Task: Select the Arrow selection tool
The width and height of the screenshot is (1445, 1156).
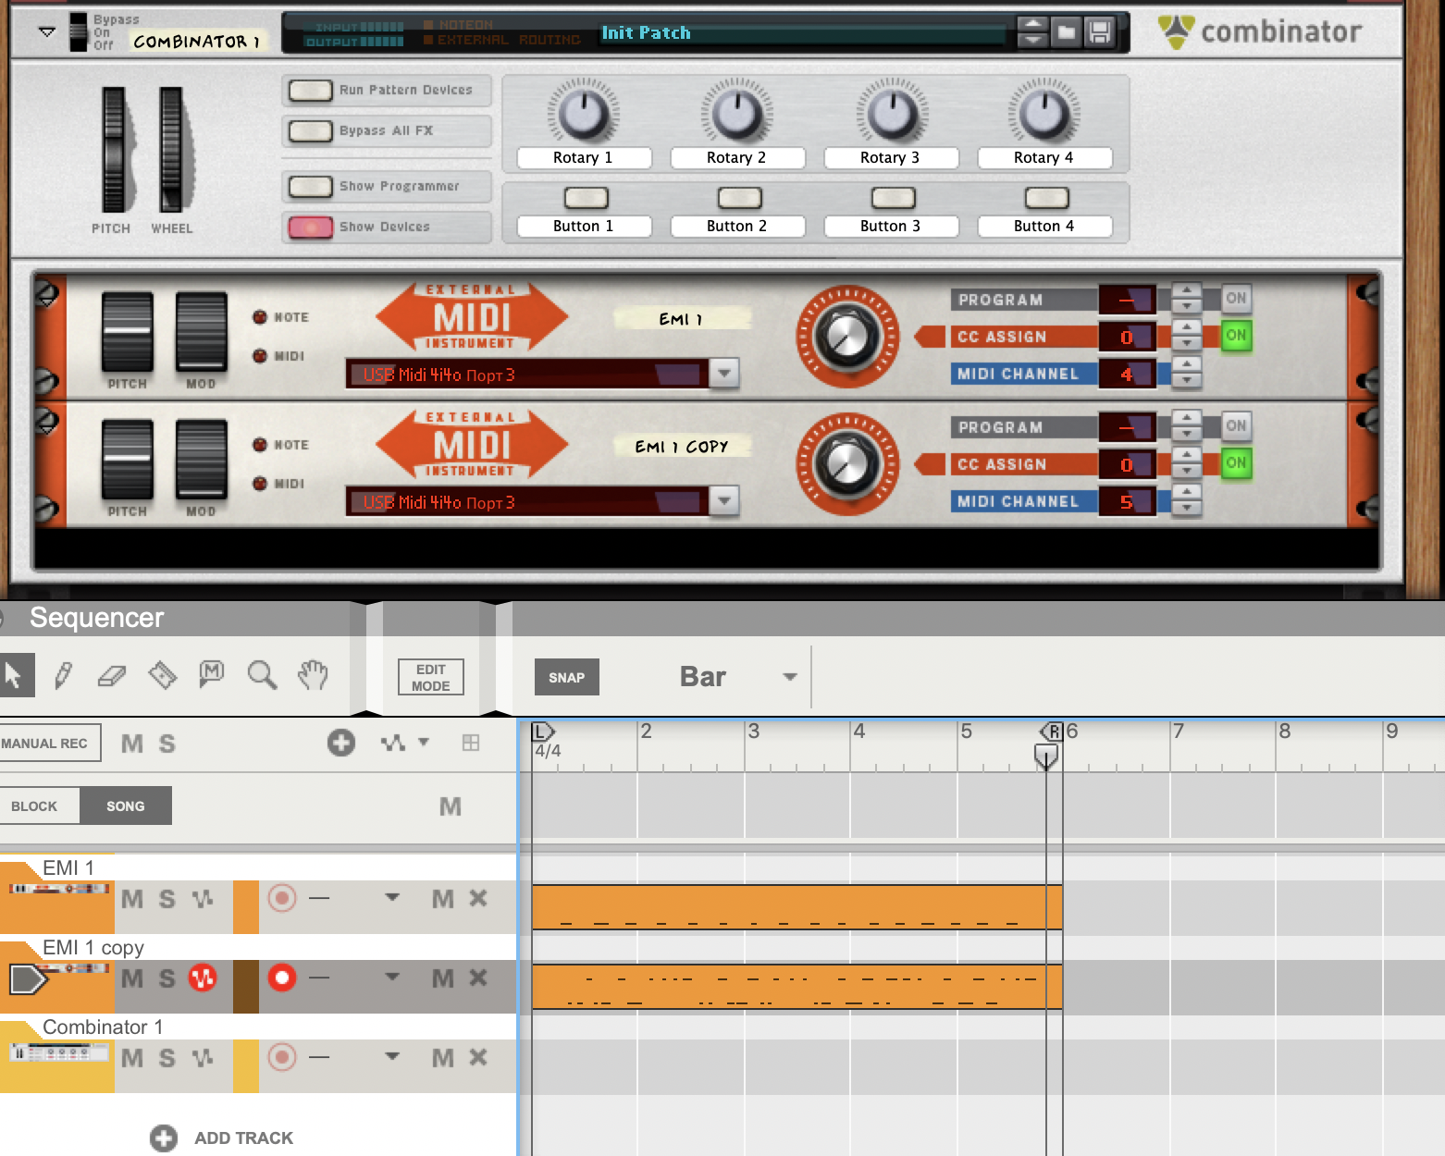Action: tap(16, 675)
